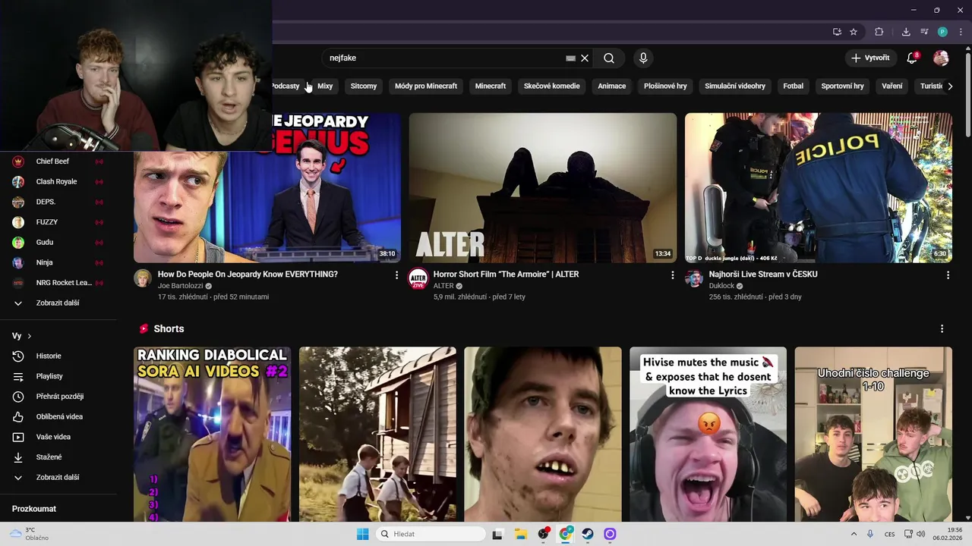Click the Vytvořit create button

coord(870,58)
